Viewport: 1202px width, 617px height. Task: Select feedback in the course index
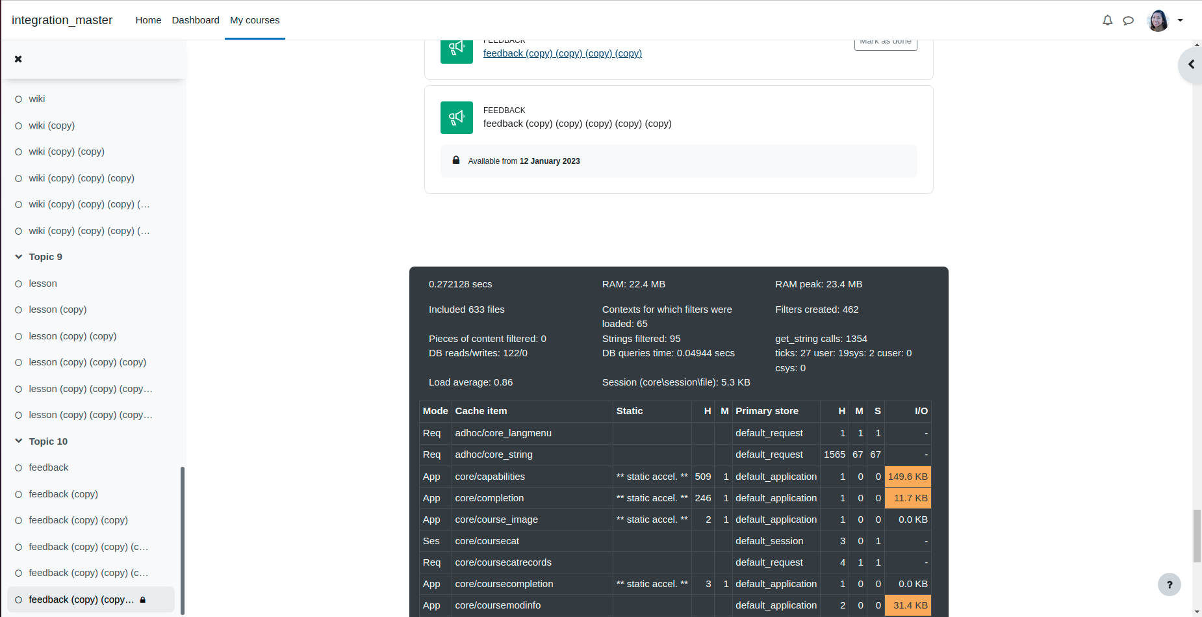(49, 467)
